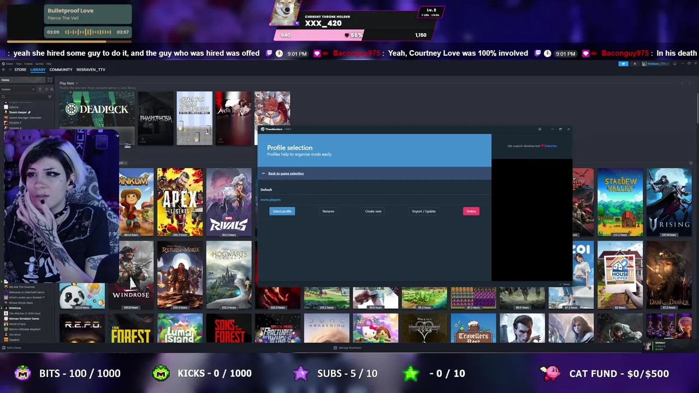This screenshot has width=699, height=393.
Task: Click the red Delete profile button
Action: (471, 211)
